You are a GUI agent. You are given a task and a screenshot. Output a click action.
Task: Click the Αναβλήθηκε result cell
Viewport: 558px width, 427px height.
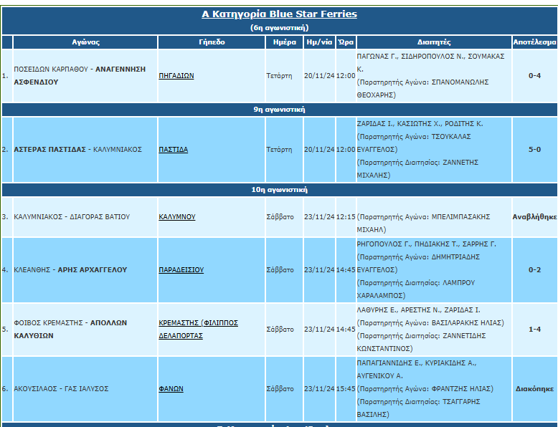pyautogui.click(x=534, y=217)
